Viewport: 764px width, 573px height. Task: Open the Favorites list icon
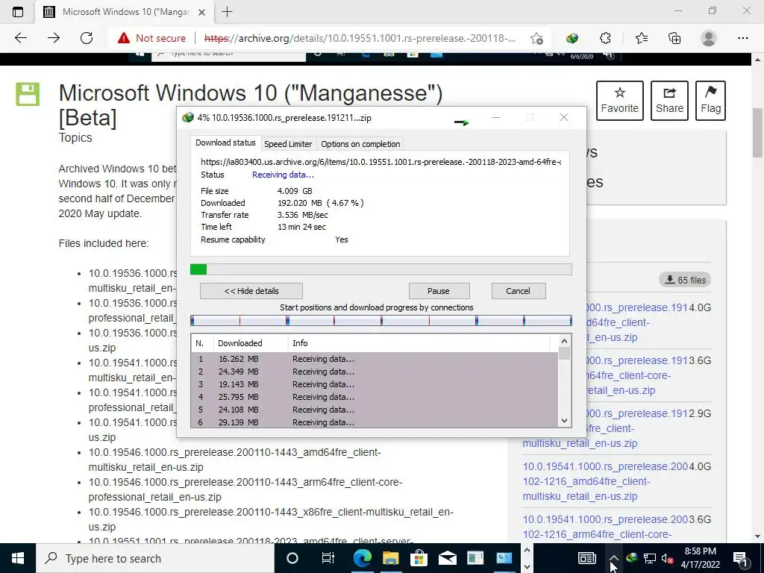click(x=641, y=38)
